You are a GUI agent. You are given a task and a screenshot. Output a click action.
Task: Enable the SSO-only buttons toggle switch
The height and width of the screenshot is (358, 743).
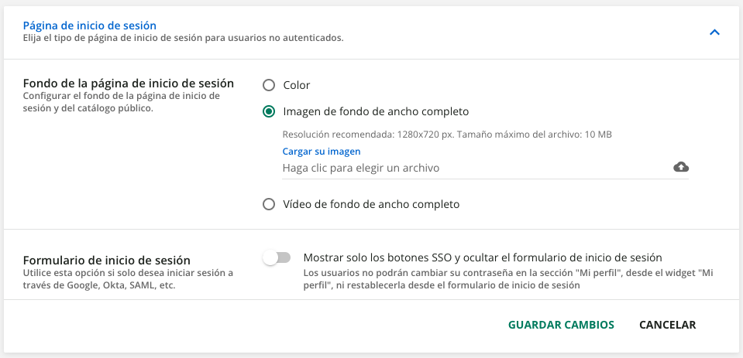(277, 257)
